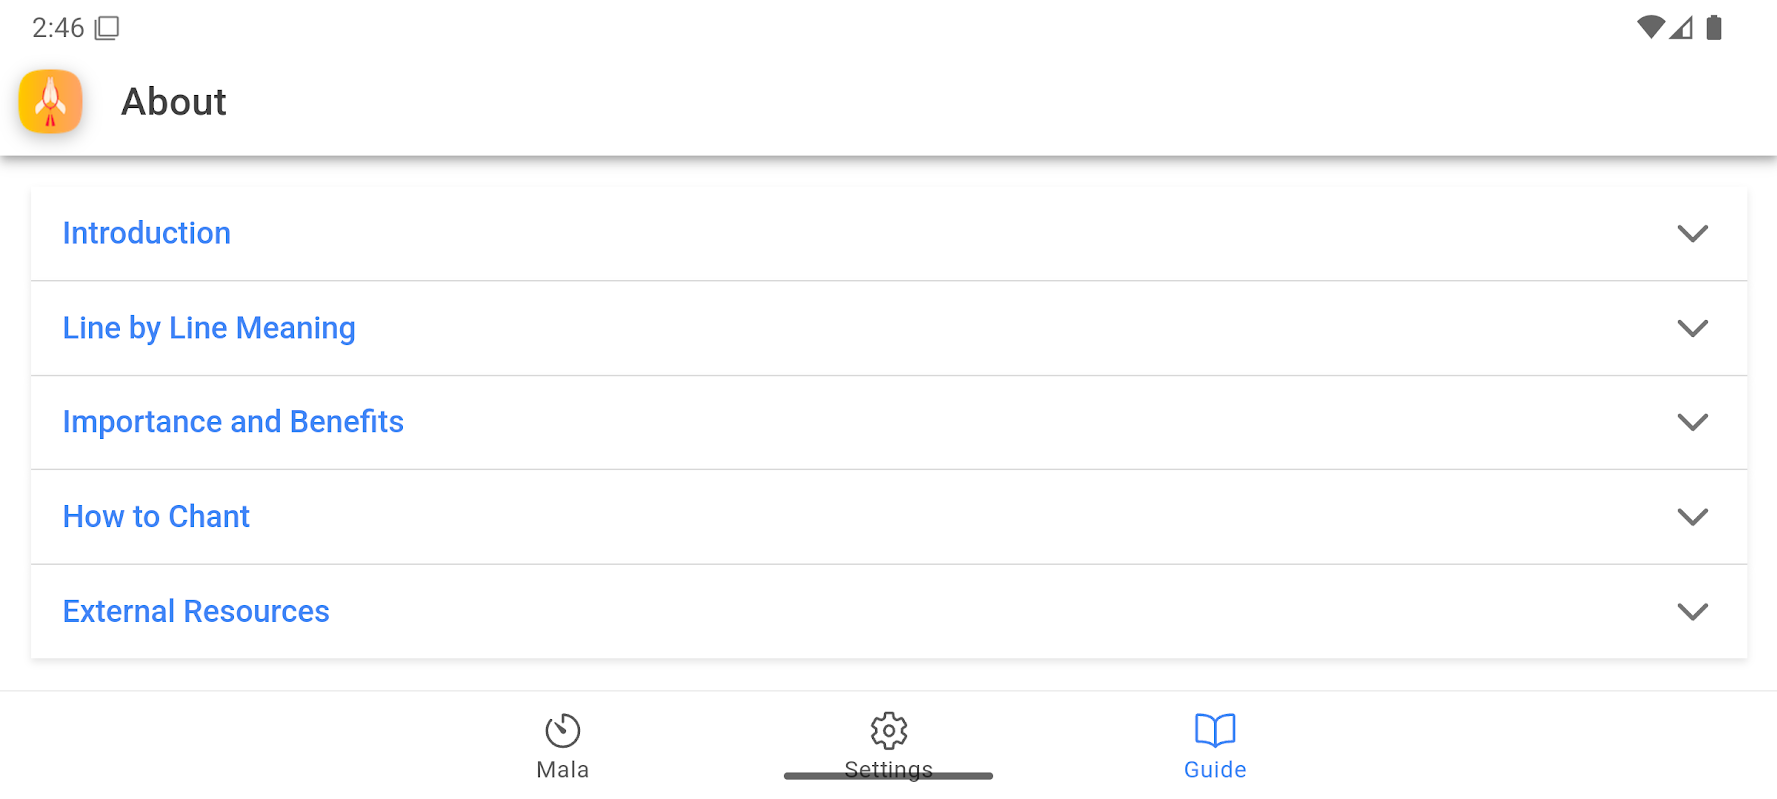Tap the Wi-Fi status icon
Screen dimensions: 1777x799
(x=1650, y=27)
